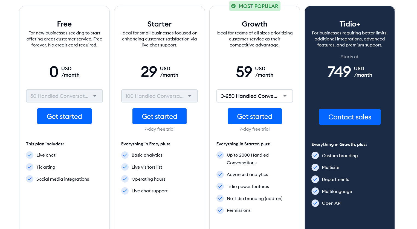Click the Tidio power features item
Viewport: 417px width, 229px height.
(x=248, y=186)
